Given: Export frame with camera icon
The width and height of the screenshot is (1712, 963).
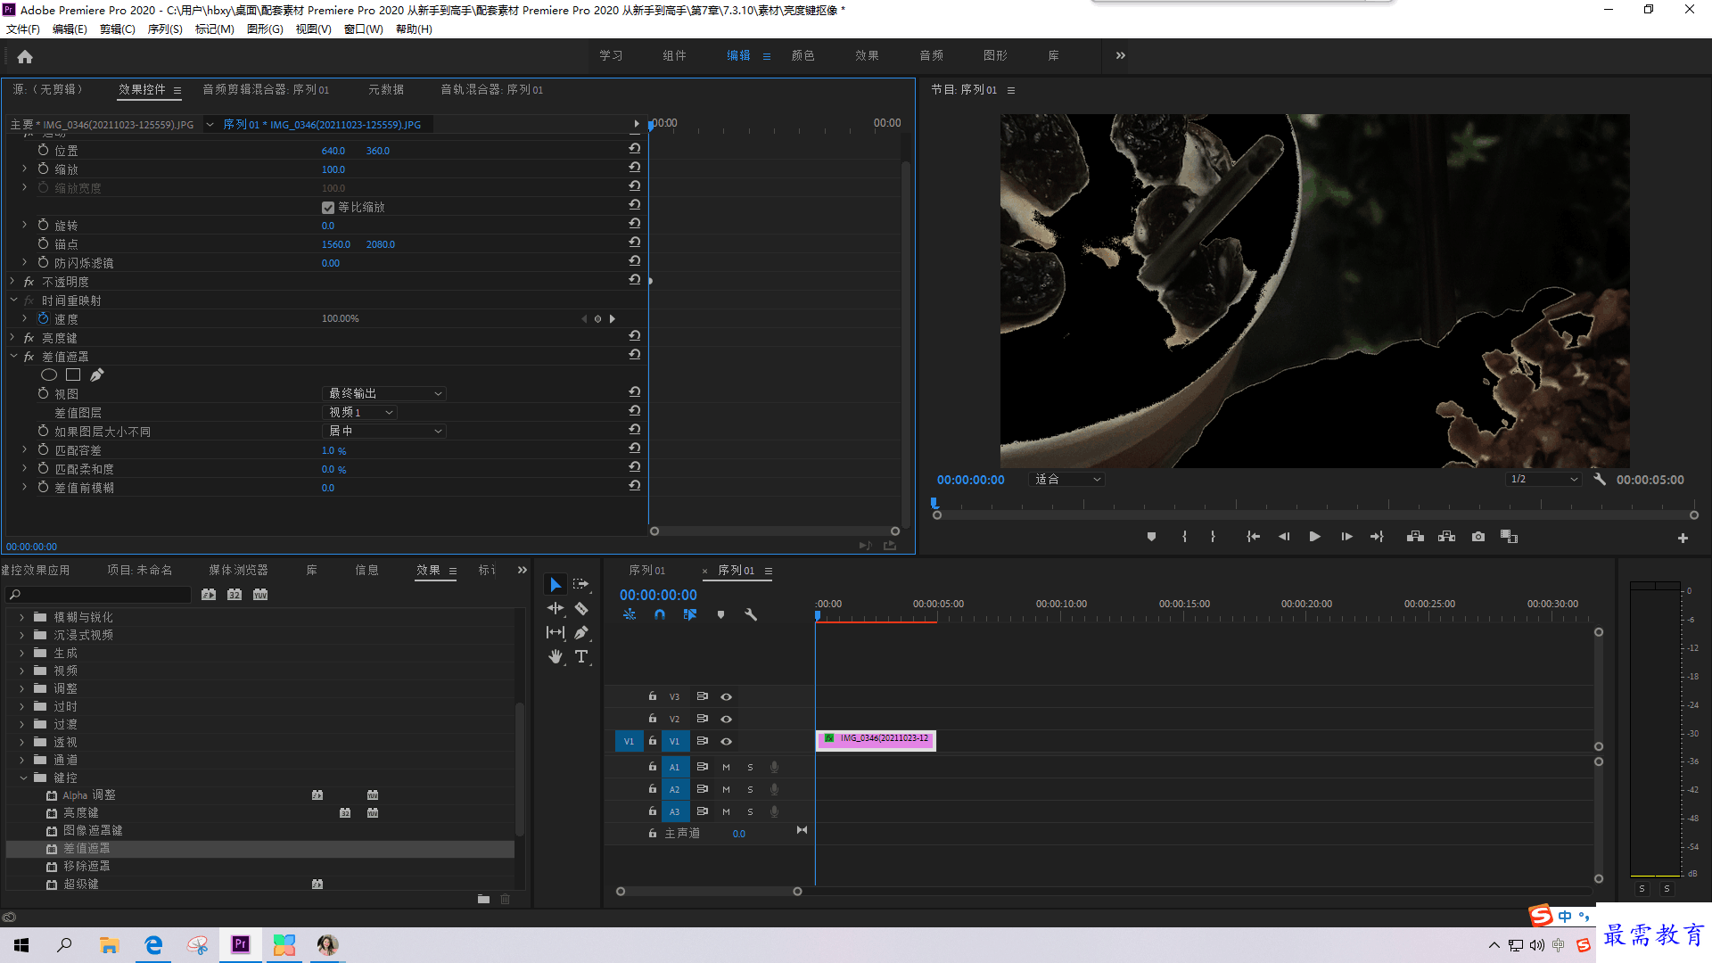Looking at the screenshot, I should point(1478,537).
